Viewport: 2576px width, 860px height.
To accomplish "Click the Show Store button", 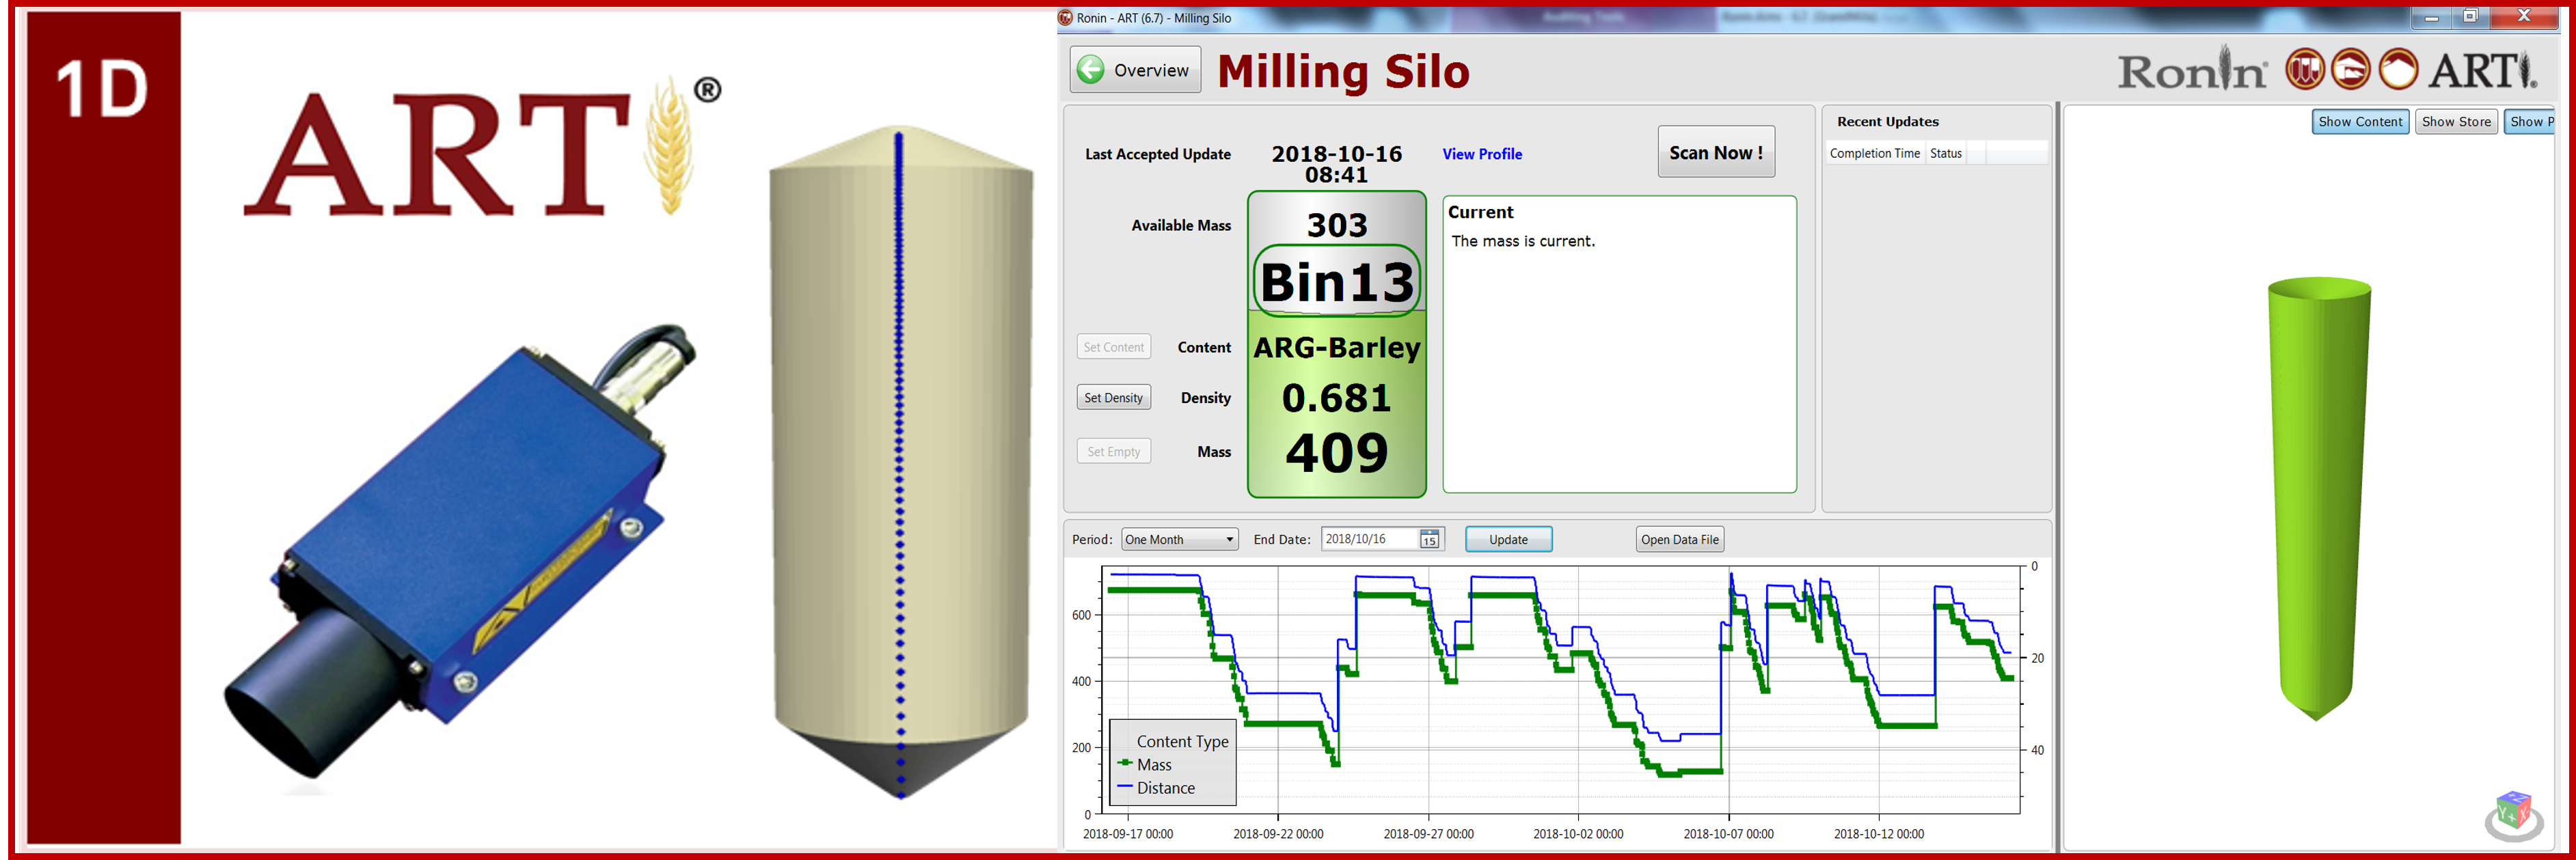I will point(2456,122).
